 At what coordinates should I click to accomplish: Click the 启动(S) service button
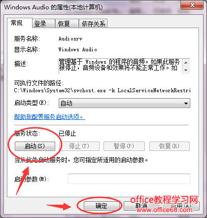[35, 146]
